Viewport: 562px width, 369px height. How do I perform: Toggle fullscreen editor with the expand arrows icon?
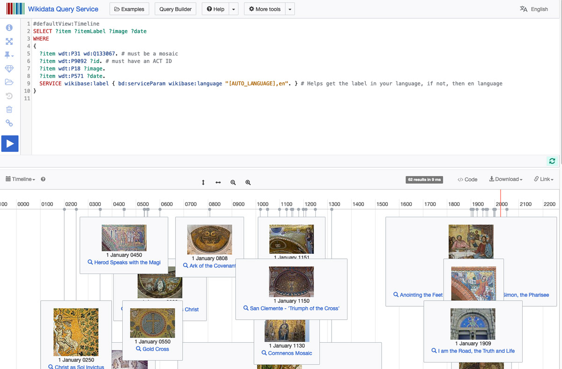pyautogui.click(x=9, y=42)
